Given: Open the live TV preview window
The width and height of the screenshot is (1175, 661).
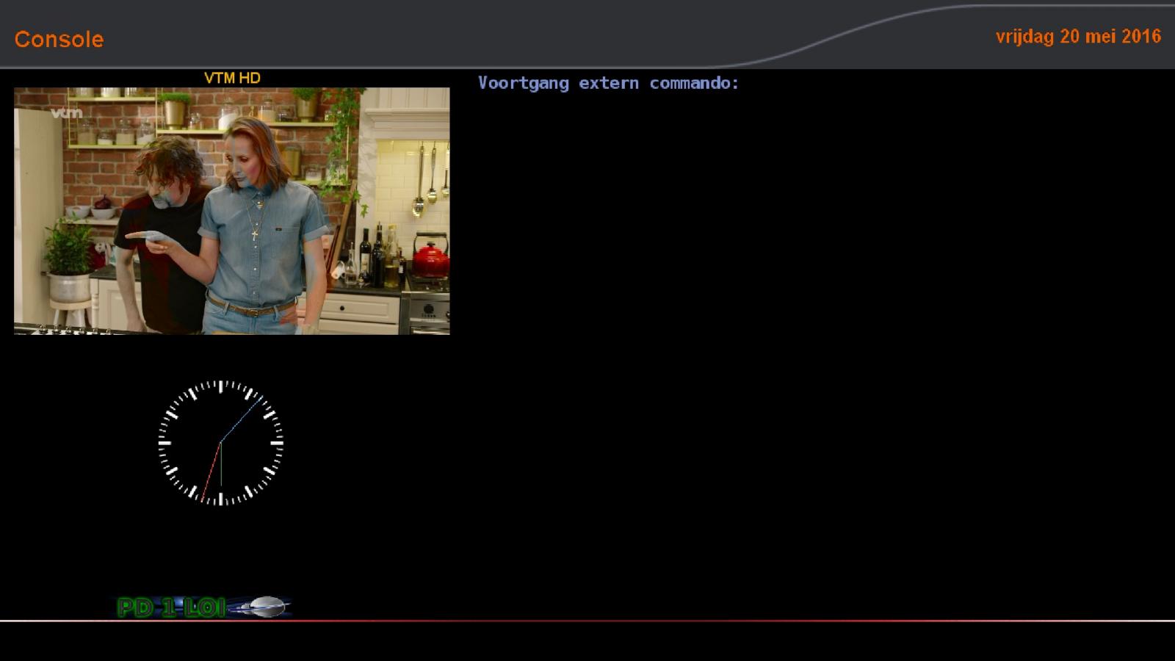Looking at the screenshot, I should tap(232, 211).
